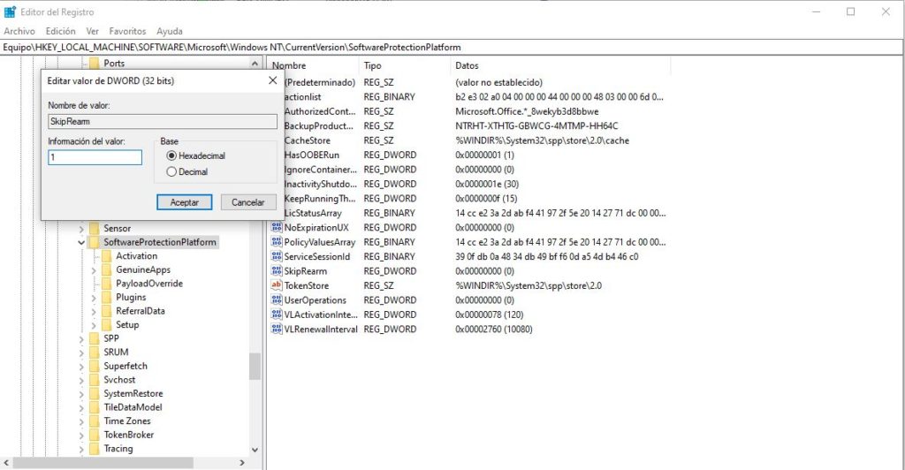
Task: Click the SRUM folder icon
Action: (x=94, y=352)
